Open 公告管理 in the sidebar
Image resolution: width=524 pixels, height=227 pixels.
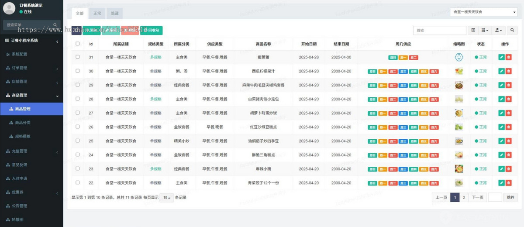(x=31, y=206)
